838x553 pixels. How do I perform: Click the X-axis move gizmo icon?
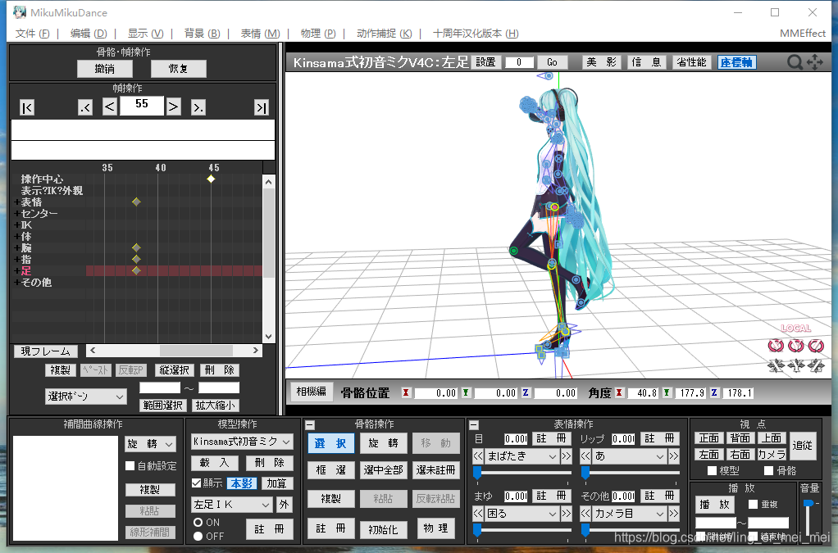776,365
